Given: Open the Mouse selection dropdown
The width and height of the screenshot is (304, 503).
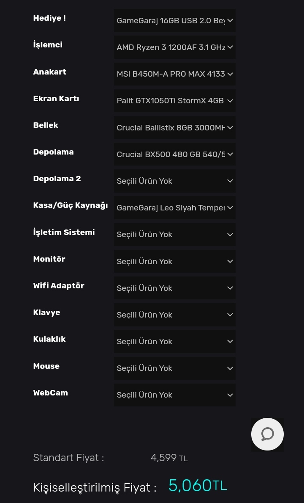Looking at the screenshot, I should [174, 368].
